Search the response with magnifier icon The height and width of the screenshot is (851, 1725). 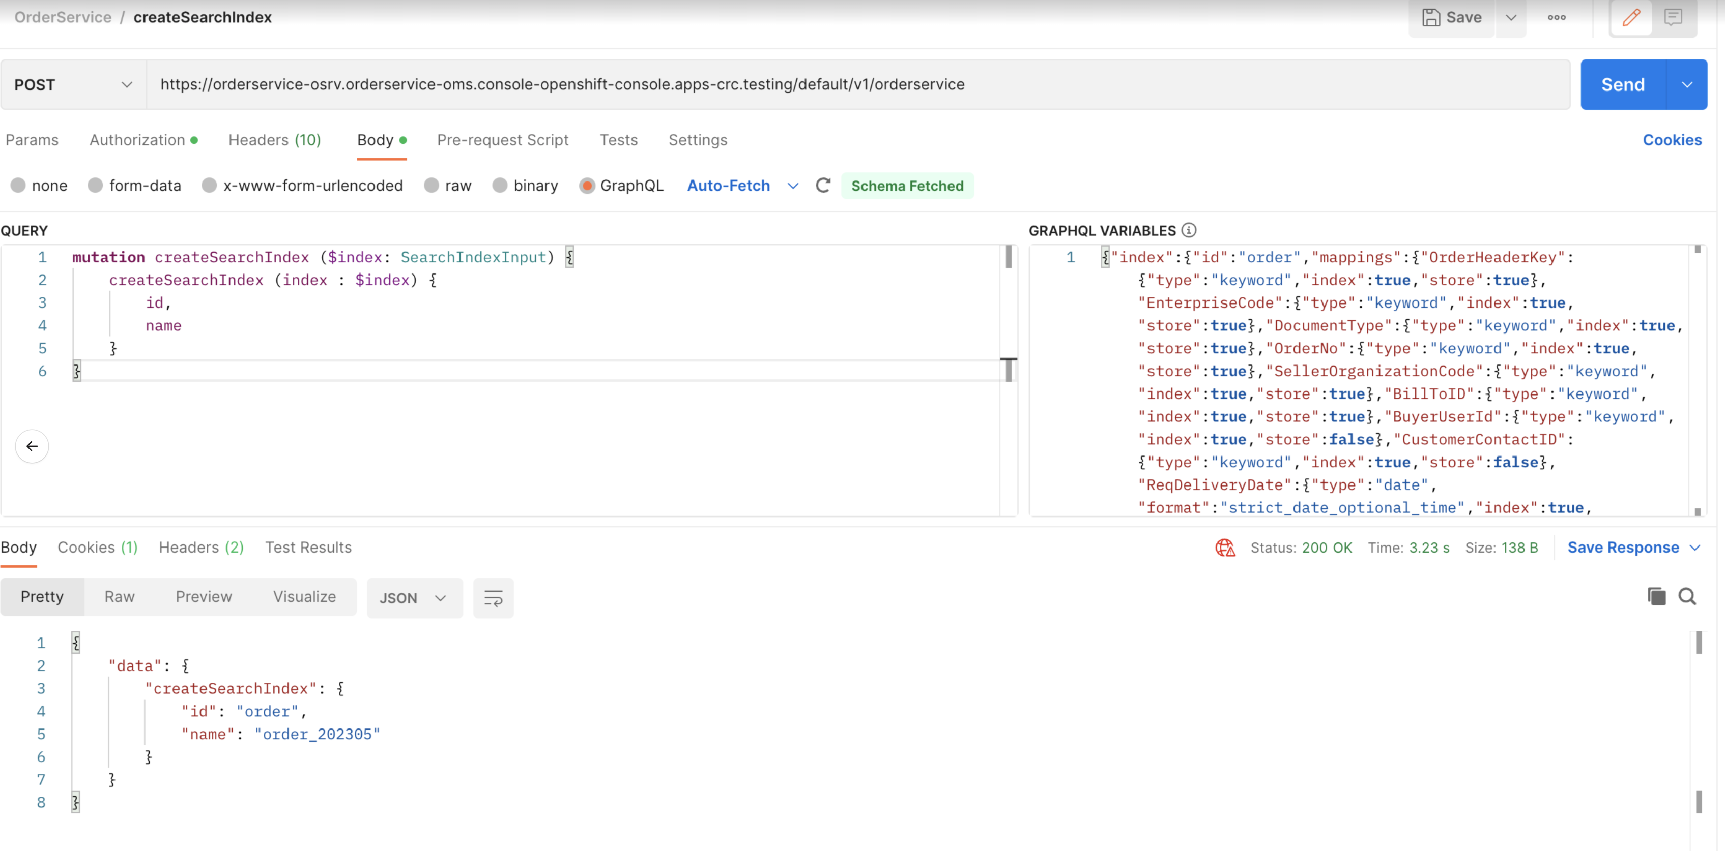(1687, 596)
